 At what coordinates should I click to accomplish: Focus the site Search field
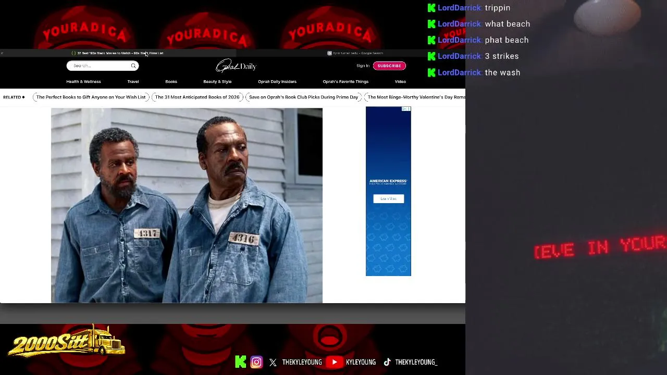coord(103,66)
